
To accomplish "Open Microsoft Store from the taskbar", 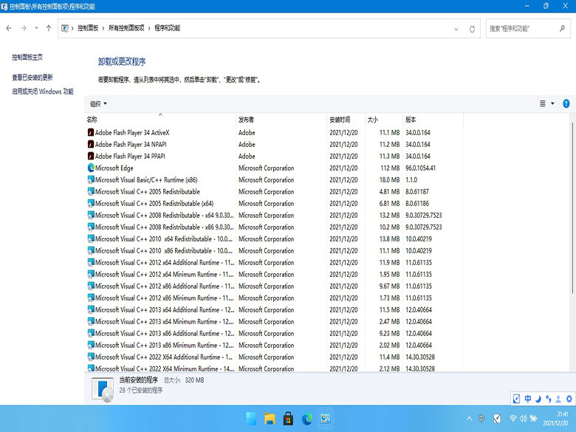I will 288,419.
